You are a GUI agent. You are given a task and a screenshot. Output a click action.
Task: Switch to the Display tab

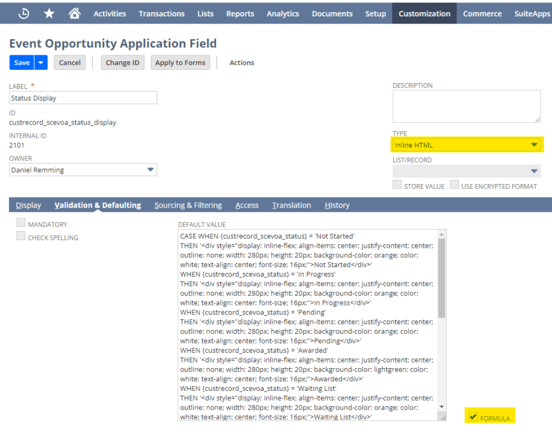[x=28, y=205]
